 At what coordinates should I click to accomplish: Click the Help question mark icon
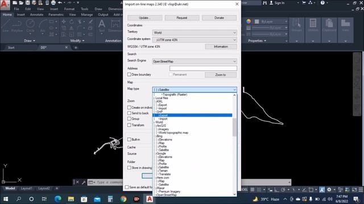[322, 3]
